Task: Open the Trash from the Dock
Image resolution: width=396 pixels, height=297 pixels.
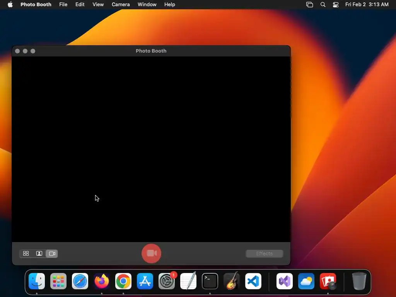Action: click(x=359, y=281)
